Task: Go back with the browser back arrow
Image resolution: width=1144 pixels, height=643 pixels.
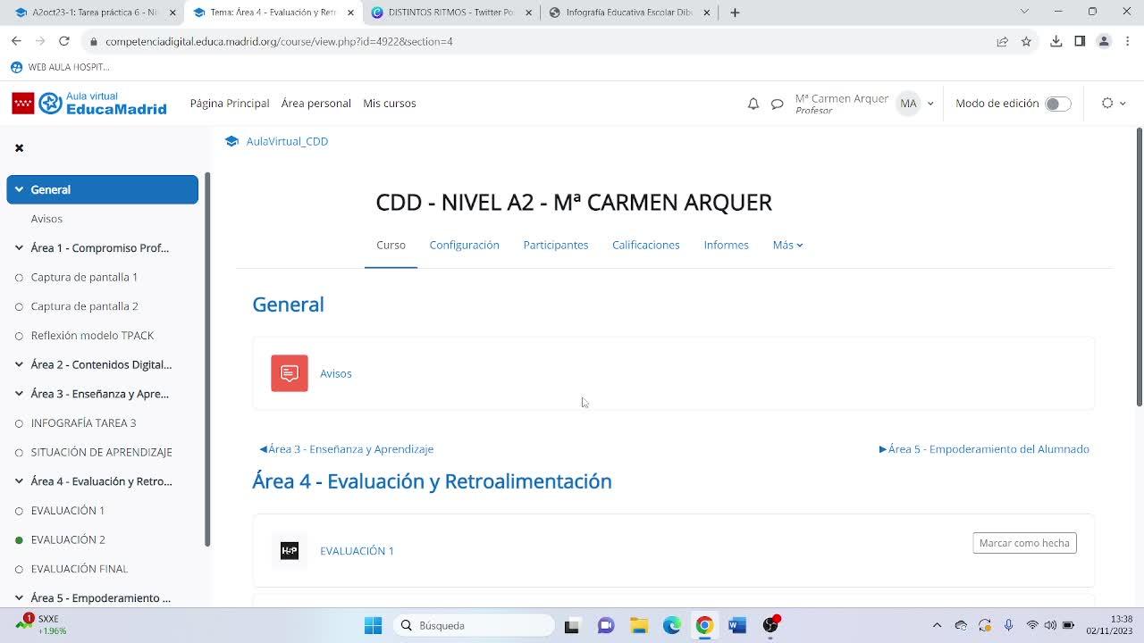Action: coord(16,41)
